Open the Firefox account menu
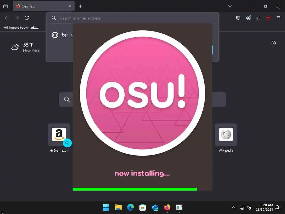The width and height of the screenshot is (285, 214). point(248,18)
